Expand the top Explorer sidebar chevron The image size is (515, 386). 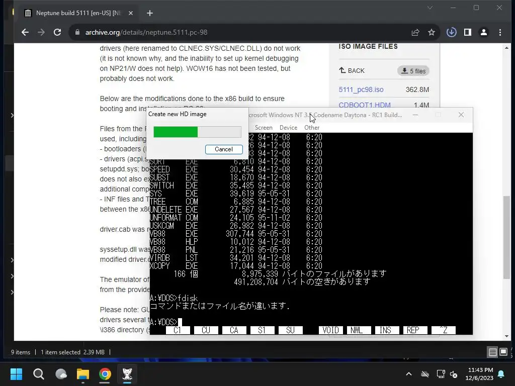click(12, 115)
